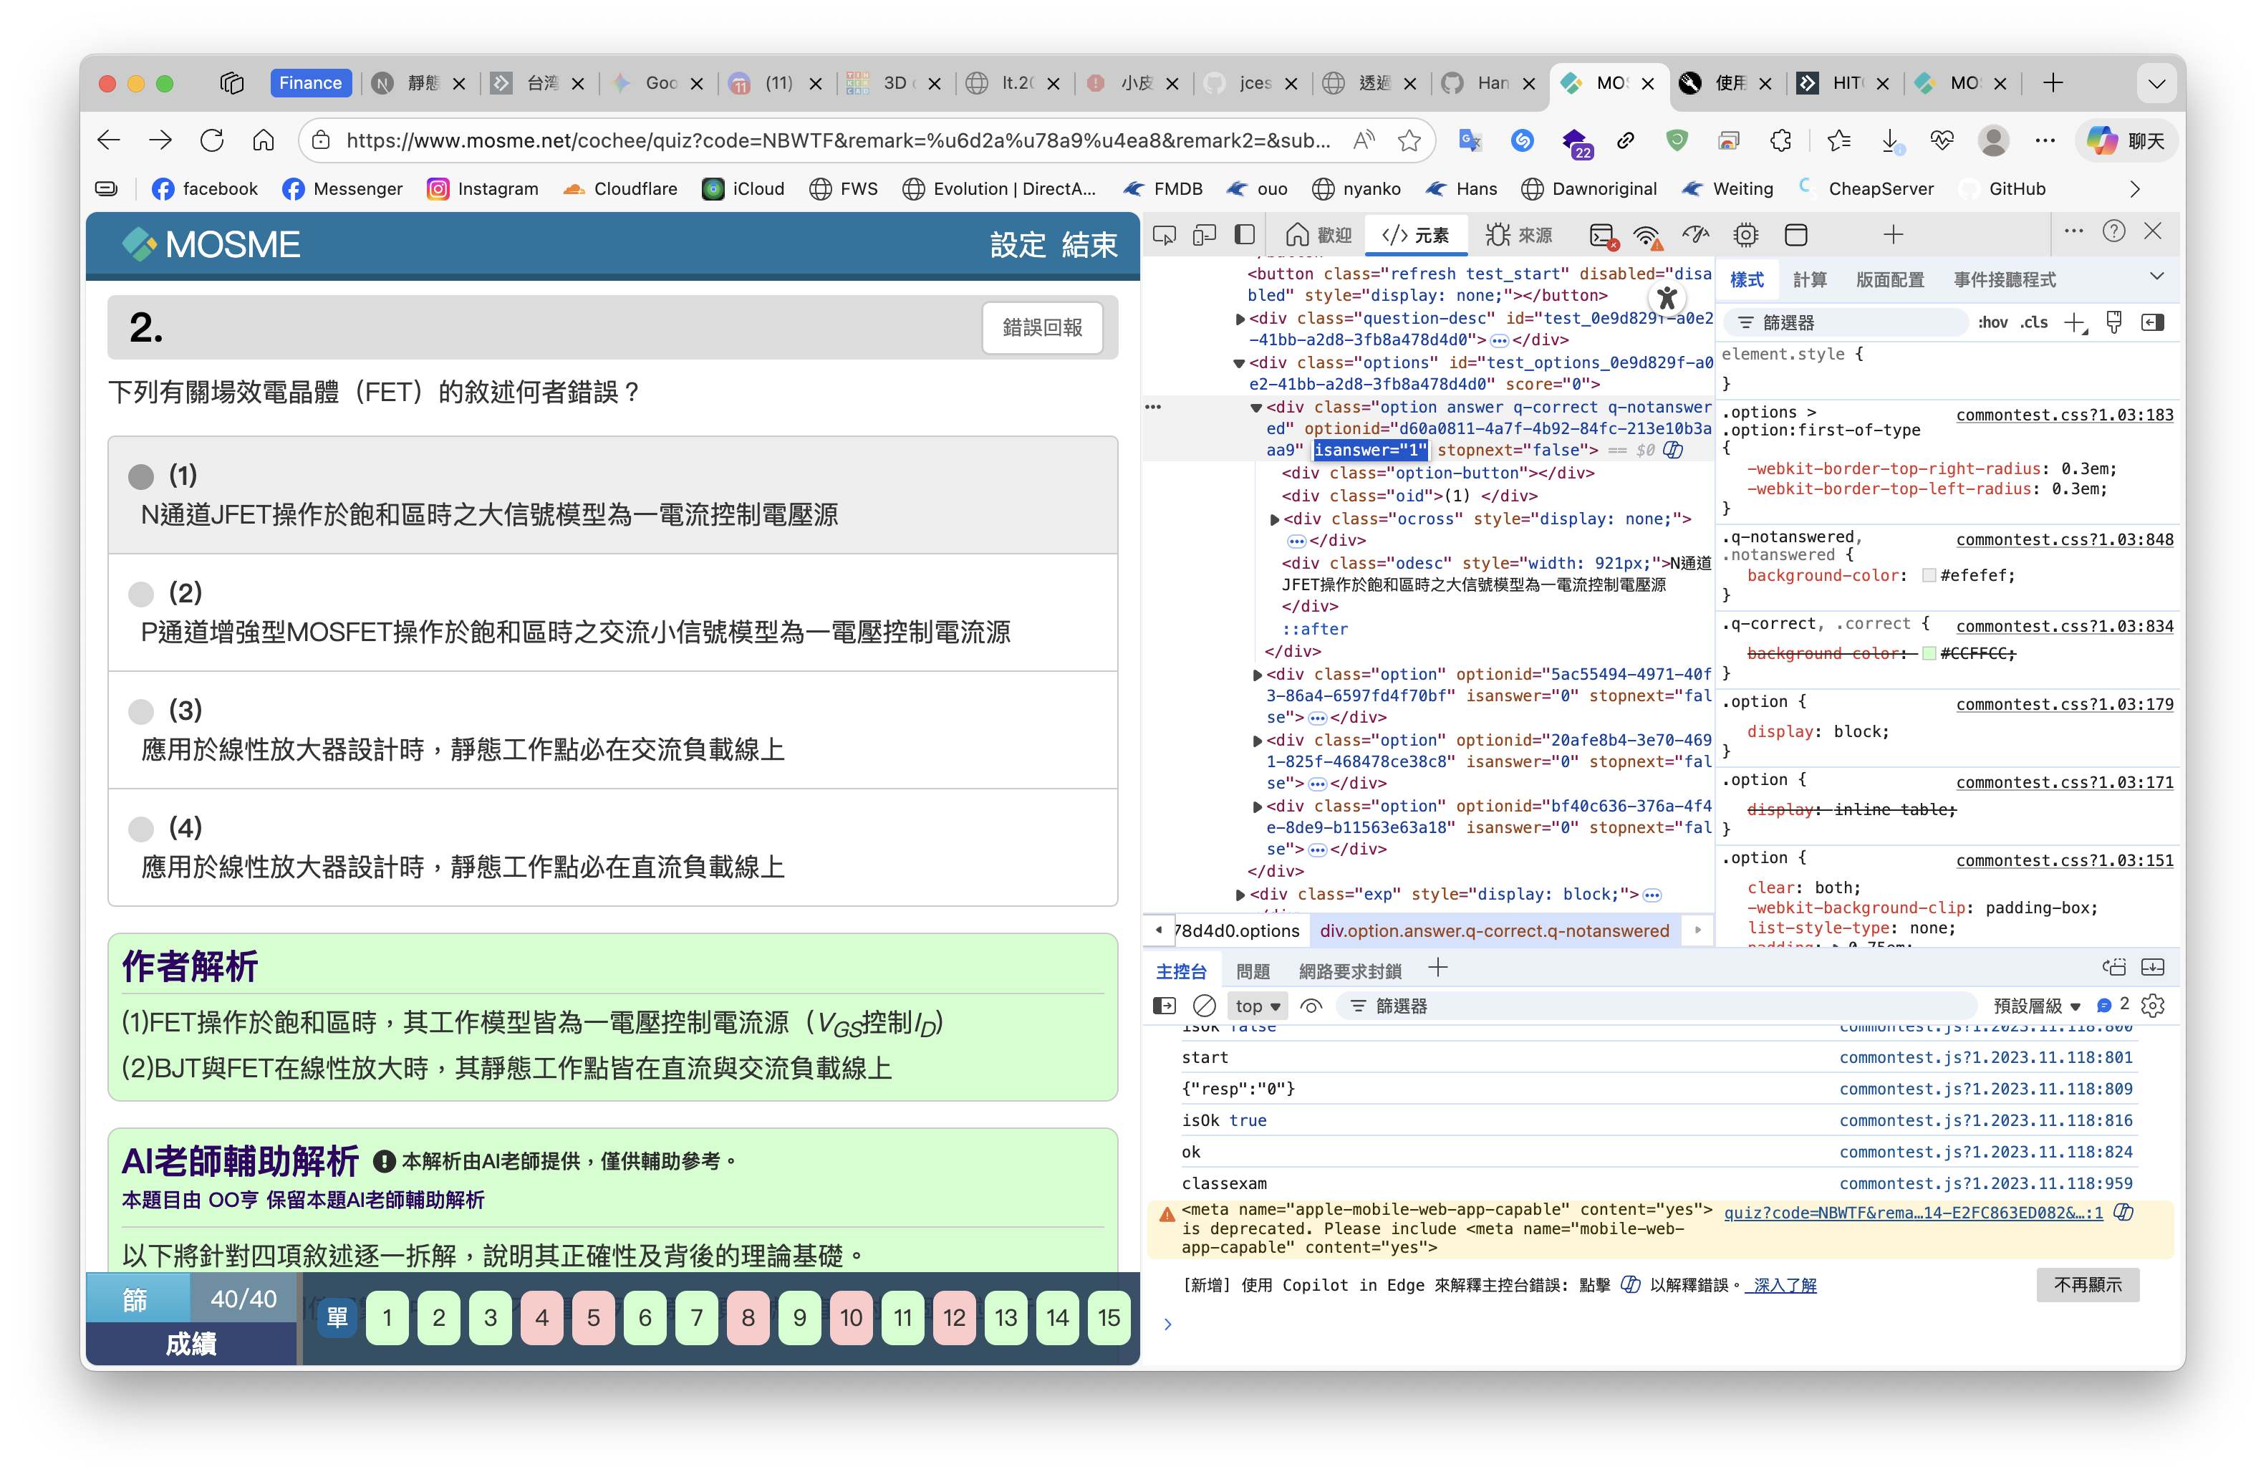
Task: Expand the exp div tree node
Action: (x=1240, y=894)
